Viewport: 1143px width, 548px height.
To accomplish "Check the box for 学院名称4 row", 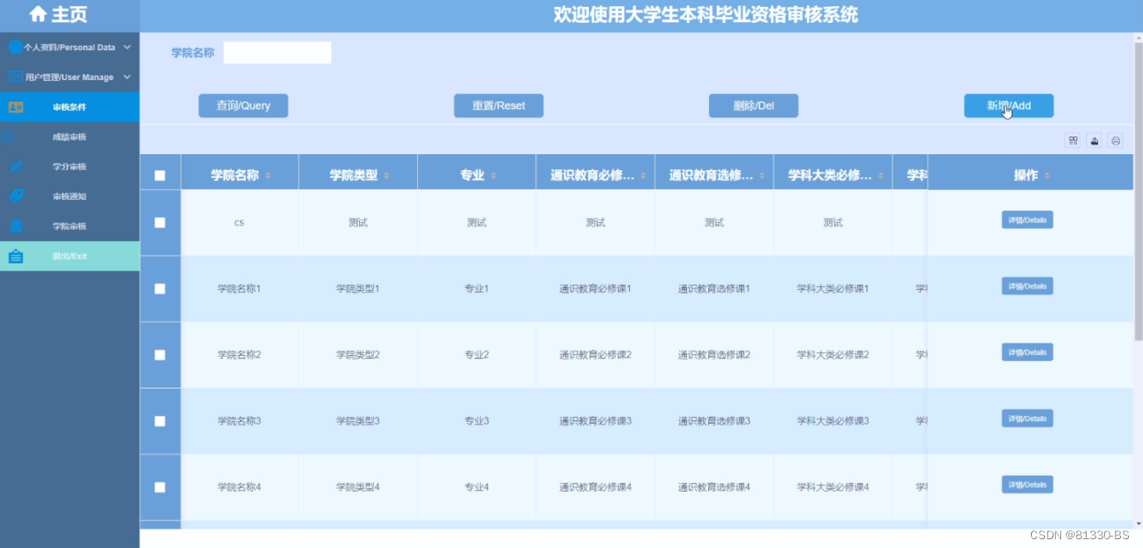I will [x=160, y=487].
